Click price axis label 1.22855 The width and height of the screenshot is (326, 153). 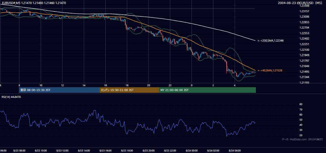(304, 22)
